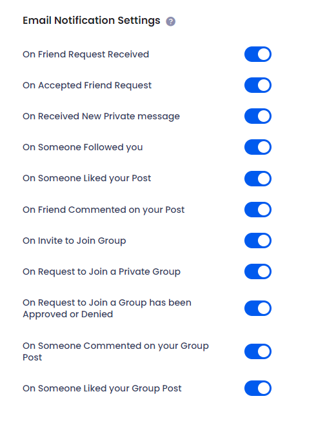Select the On Friend Request Received label

tap(86, 54)
